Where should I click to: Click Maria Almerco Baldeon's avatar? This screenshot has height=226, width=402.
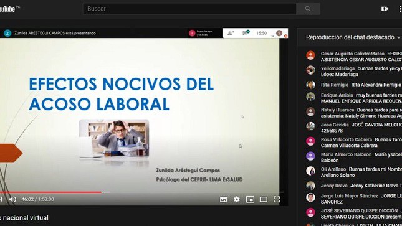pos(310,156)
